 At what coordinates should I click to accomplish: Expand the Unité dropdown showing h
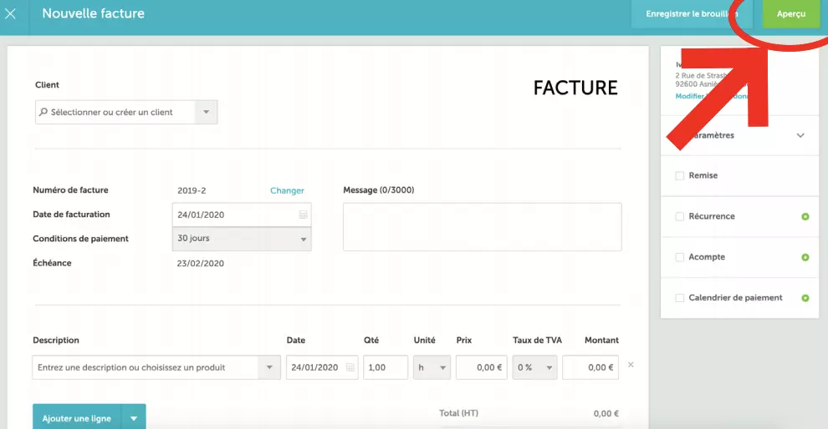(442, 368)
